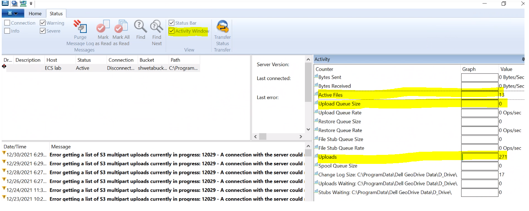Click the Date/Time column header

tap(15, 147)
